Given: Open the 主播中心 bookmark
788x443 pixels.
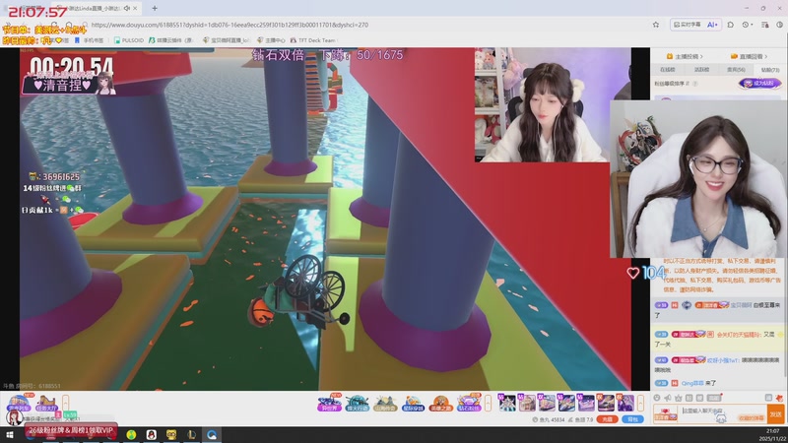Looking at the screenshot, I should pyautogui.click(x=271, y=40).
